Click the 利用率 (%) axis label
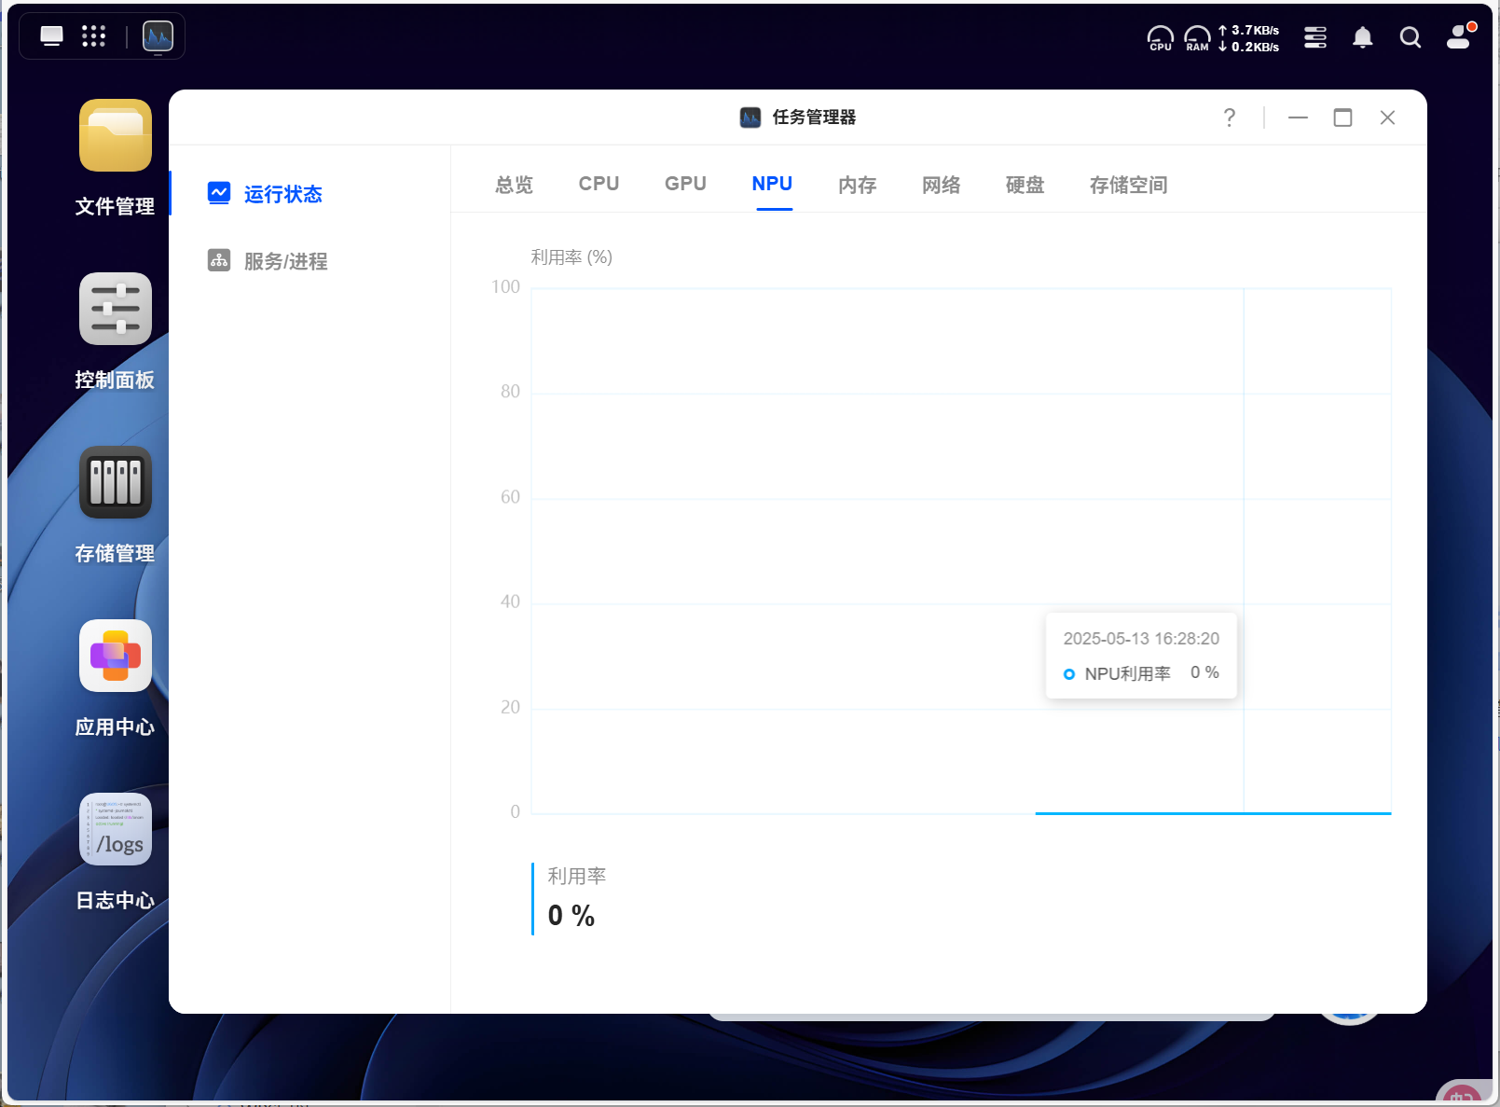This screenshot has height=1107, width=1500. point(571,257)
